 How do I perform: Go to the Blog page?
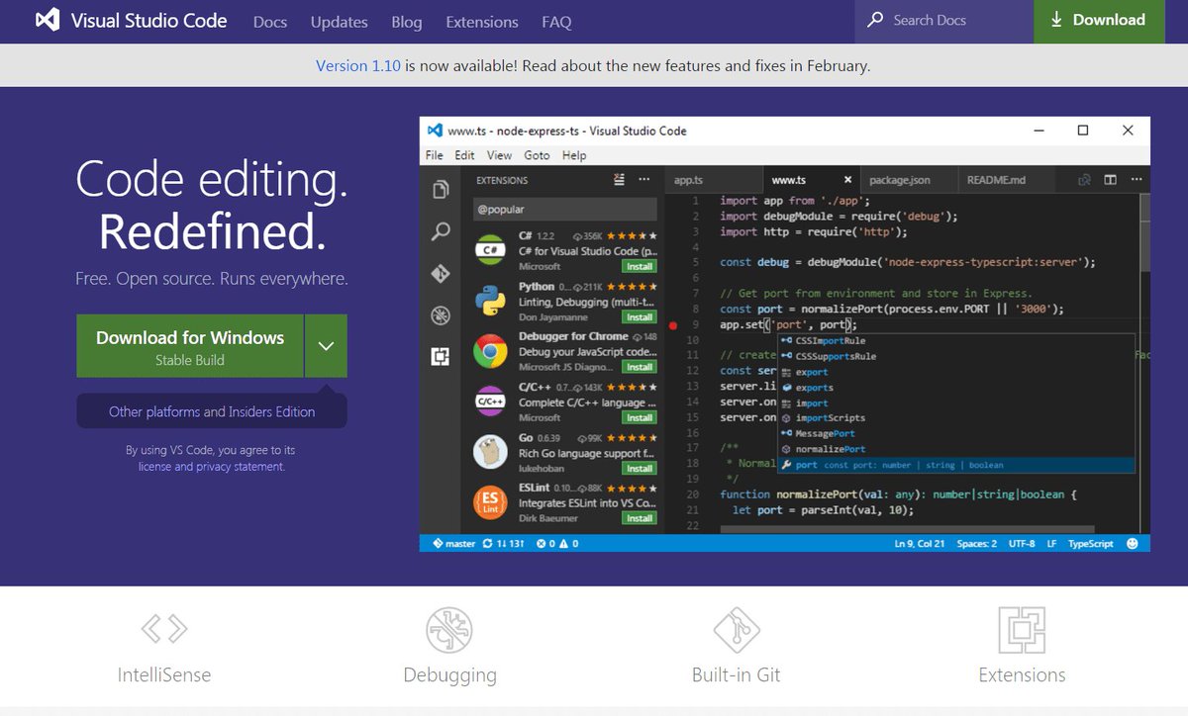[406, 22]
